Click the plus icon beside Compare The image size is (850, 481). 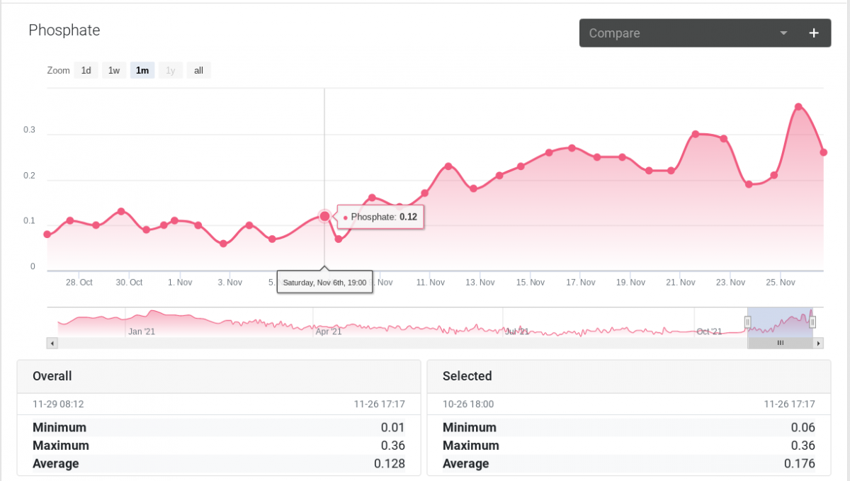tap(814, 33)
